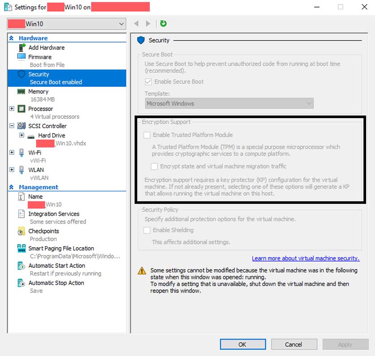The image size is (375, 356).
Task: Click the Checkpoints icon
Action: tap(22, 231)
